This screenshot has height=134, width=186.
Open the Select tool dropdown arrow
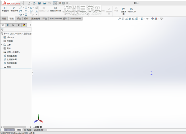click(57, 3)
